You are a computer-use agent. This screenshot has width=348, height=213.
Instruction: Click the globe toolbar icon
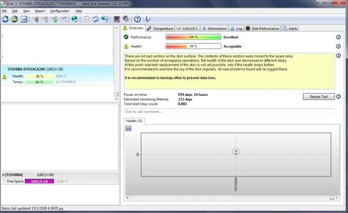click(75, 19)
